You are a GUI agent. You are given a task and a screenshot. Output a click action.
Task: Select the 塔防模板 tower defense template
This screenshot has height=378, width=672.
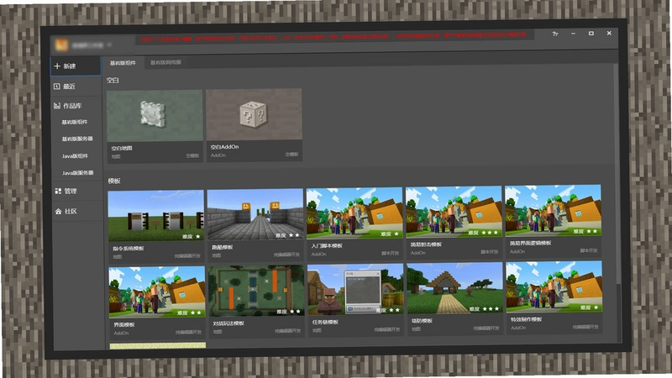(454, 299)
